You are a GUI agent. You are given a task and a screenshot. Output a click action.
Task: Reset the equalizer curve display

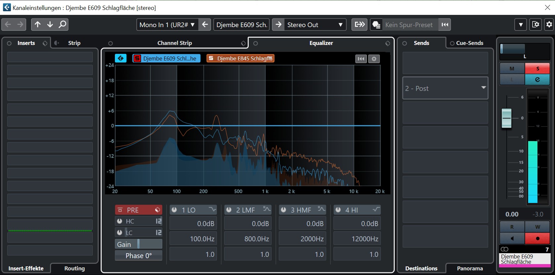click(x=361, y=59)
